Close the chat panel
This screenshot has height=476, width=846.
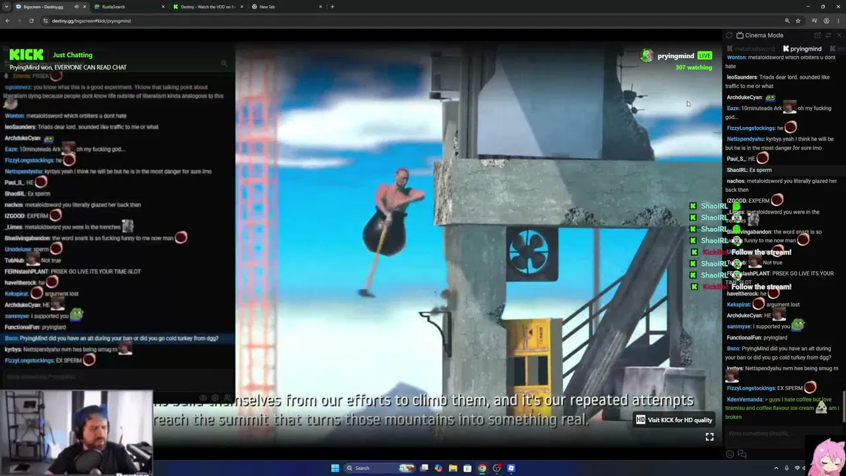tap(839, 35)
